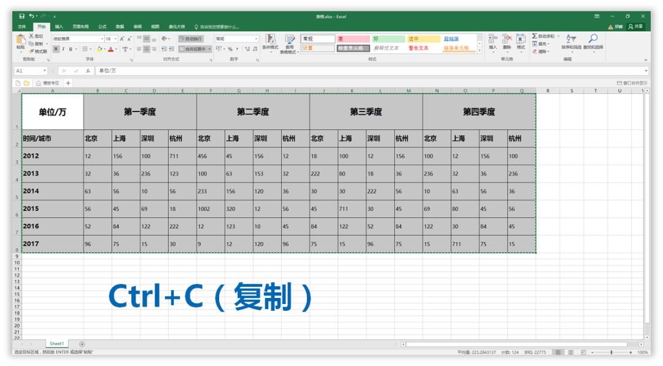Apply the Good (好) cell style
Screen dimensions: 663x366
click(388, 39)
